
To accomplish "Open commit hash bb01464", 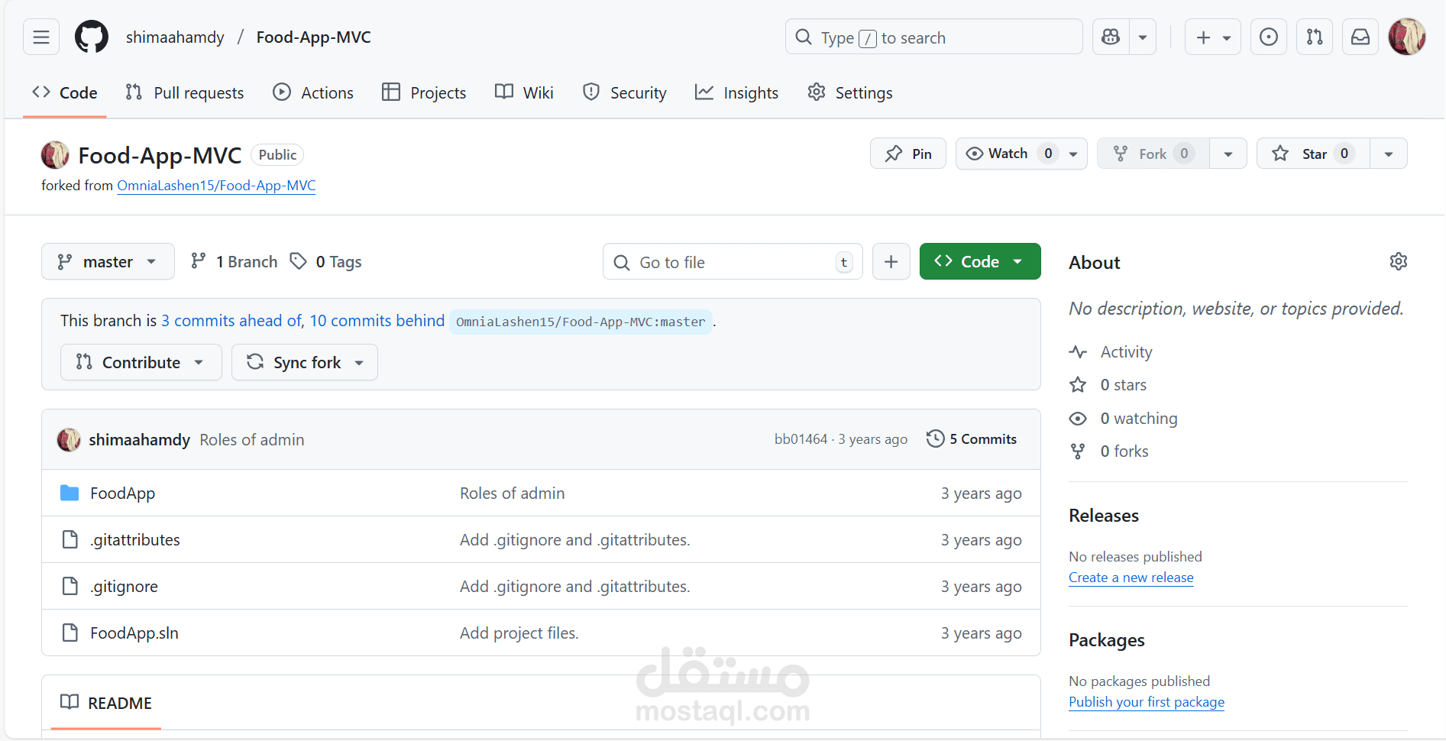I will click(801, 439).
